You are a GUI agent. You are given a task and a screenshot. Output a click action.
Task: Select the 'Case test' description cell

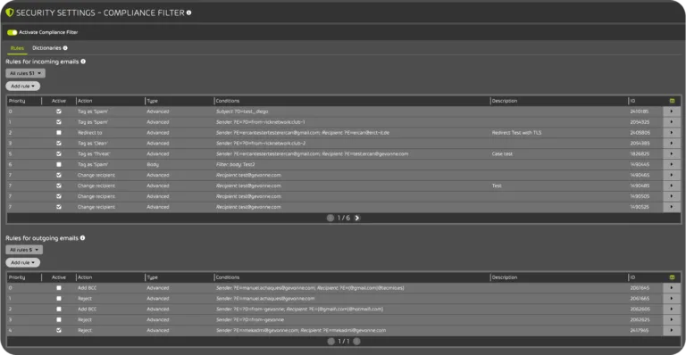tap(502, 153)
